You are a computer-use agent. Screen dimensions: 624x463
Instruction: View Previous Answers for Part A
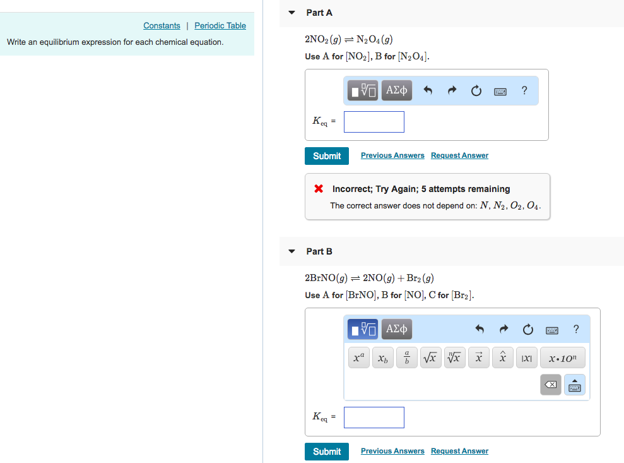[x=392, y=155]
